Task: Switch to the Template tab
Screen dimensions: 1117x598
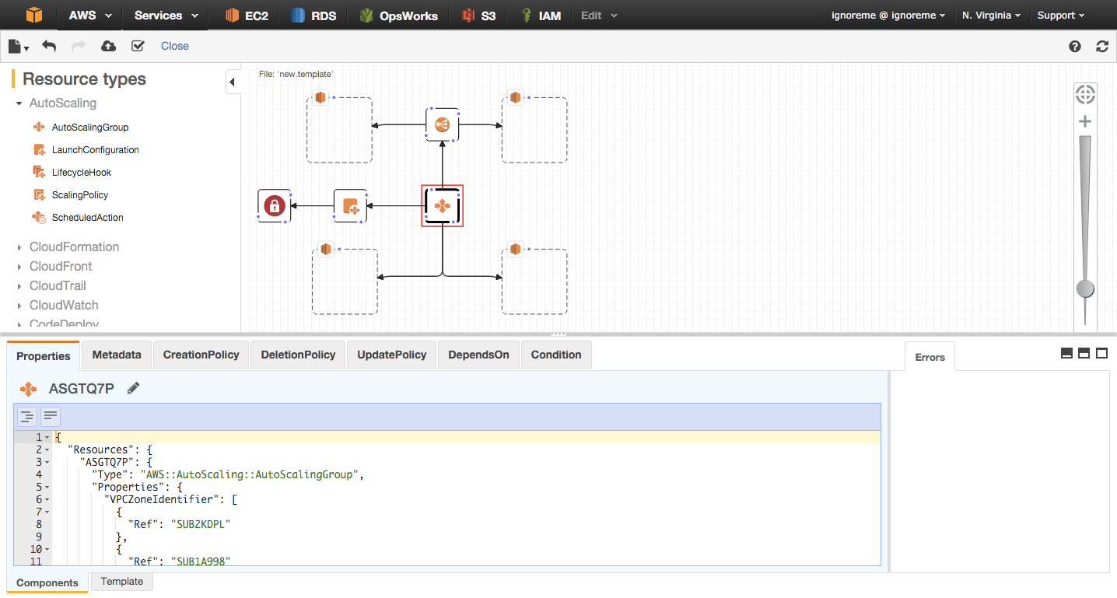Action: click(x=122, y=581)
